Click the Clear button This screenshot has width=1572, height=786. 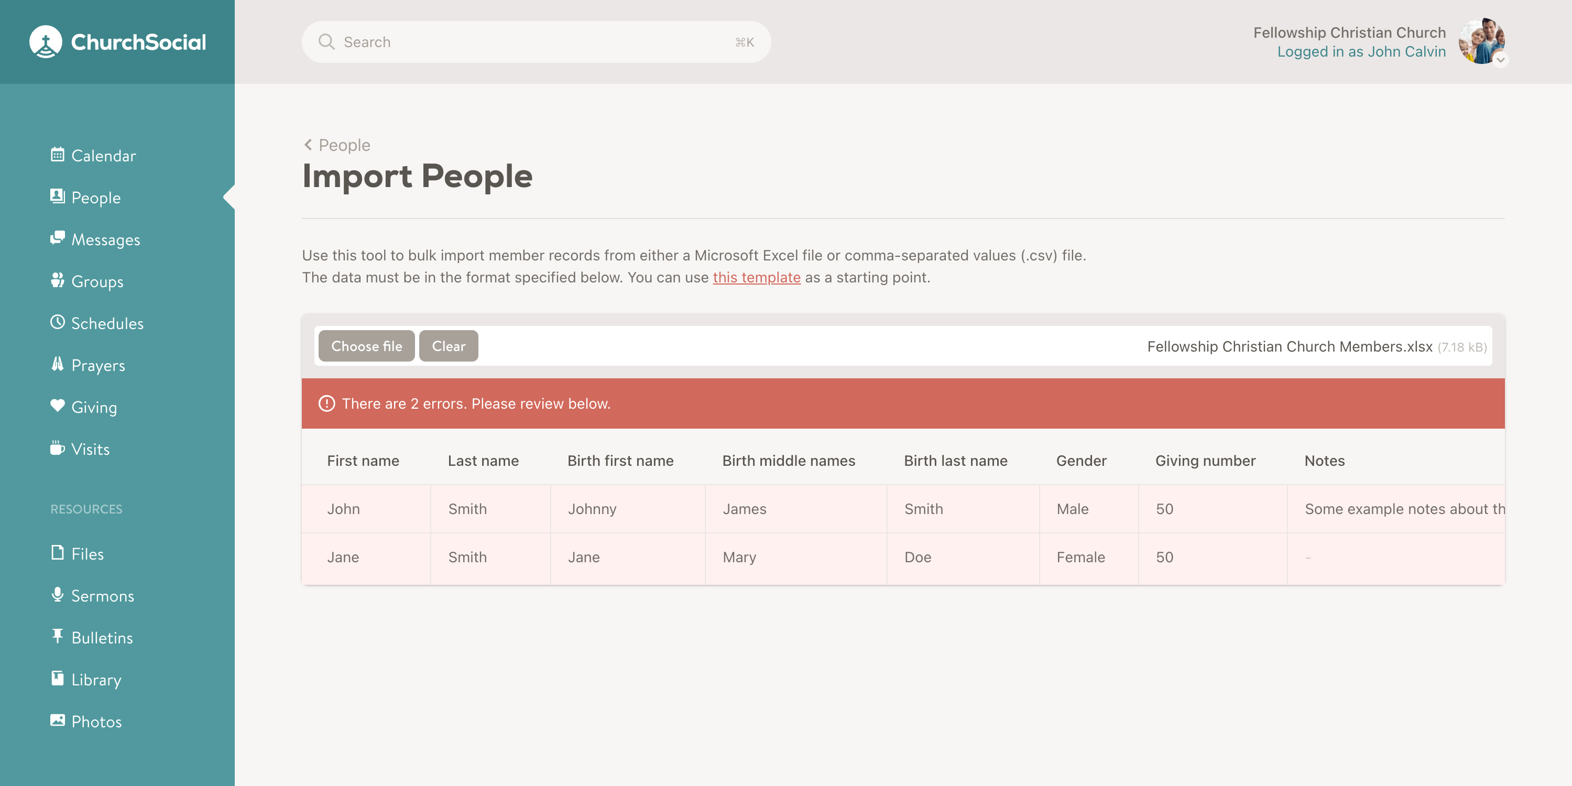coord(449,346)
